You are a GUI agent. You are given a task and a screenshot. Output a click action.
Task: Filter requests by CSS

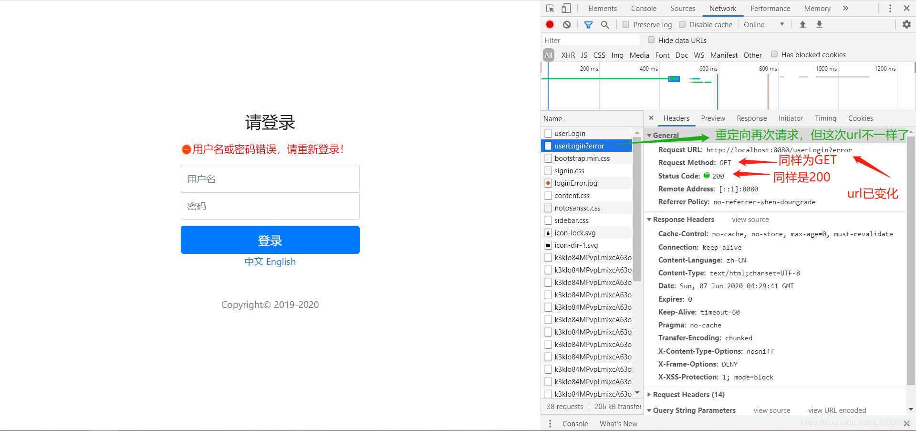click(x=599, y=55)
